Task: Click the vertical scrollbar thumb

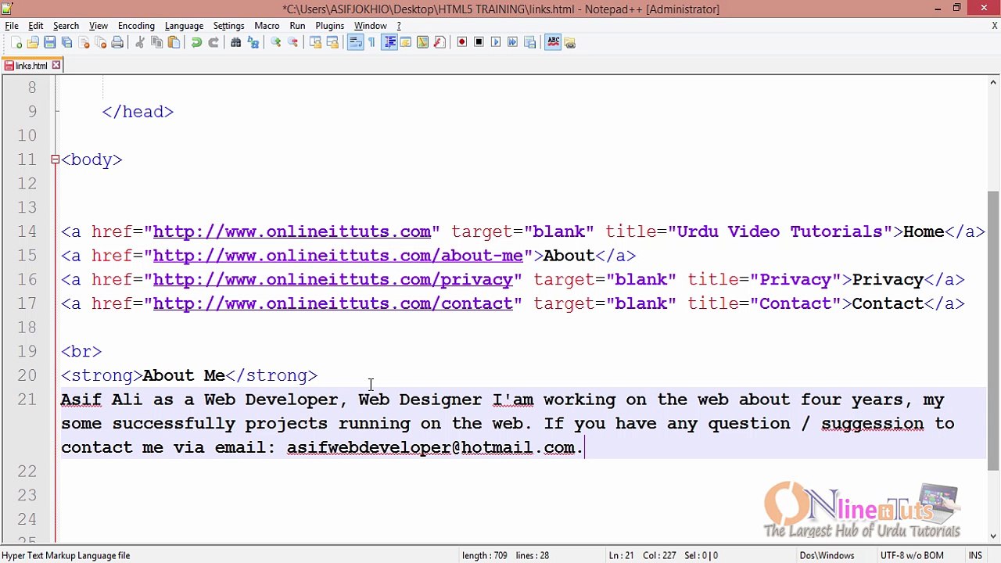Action: point(994,330)
